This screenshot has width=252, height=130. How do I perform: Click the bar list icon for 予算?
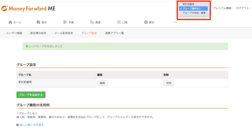[x=65, y=22]
